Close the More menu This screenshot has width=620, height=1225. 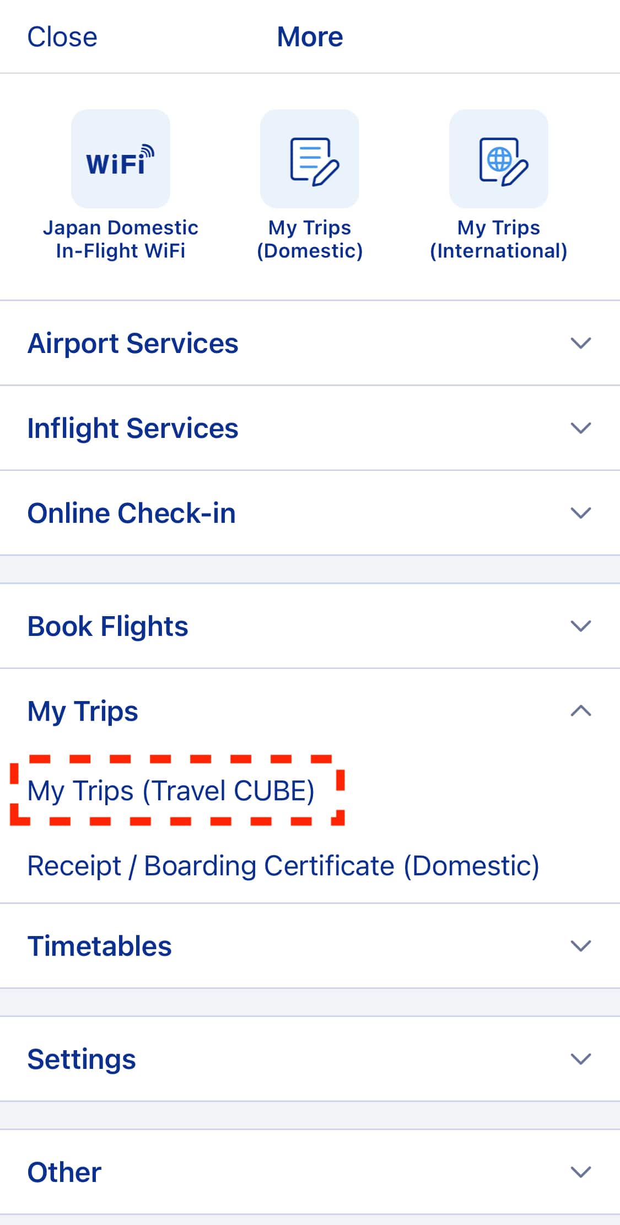(62, 37)
